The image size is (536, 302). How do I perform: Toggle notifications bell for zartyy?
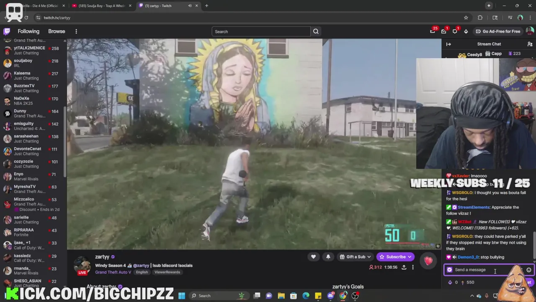click(328, 257)
